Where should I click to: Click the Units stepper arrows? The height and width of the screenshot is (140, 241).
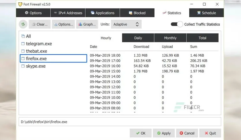tap(137, 24)
